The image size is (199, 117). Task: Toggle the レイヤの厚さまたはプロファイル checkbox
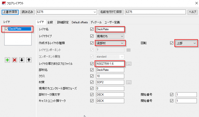pyautogui.click(x=92, y=64)
